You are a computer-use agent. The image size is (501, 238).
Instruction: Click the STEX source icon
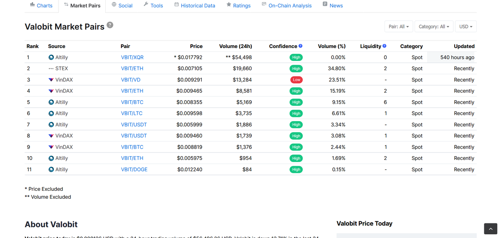[51, 68]
